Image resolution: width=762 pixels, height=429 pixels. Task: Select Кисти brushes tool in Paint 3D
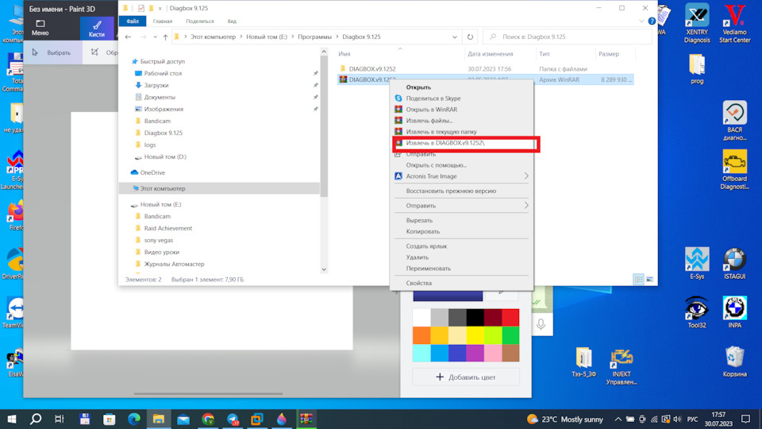(97, 29)
